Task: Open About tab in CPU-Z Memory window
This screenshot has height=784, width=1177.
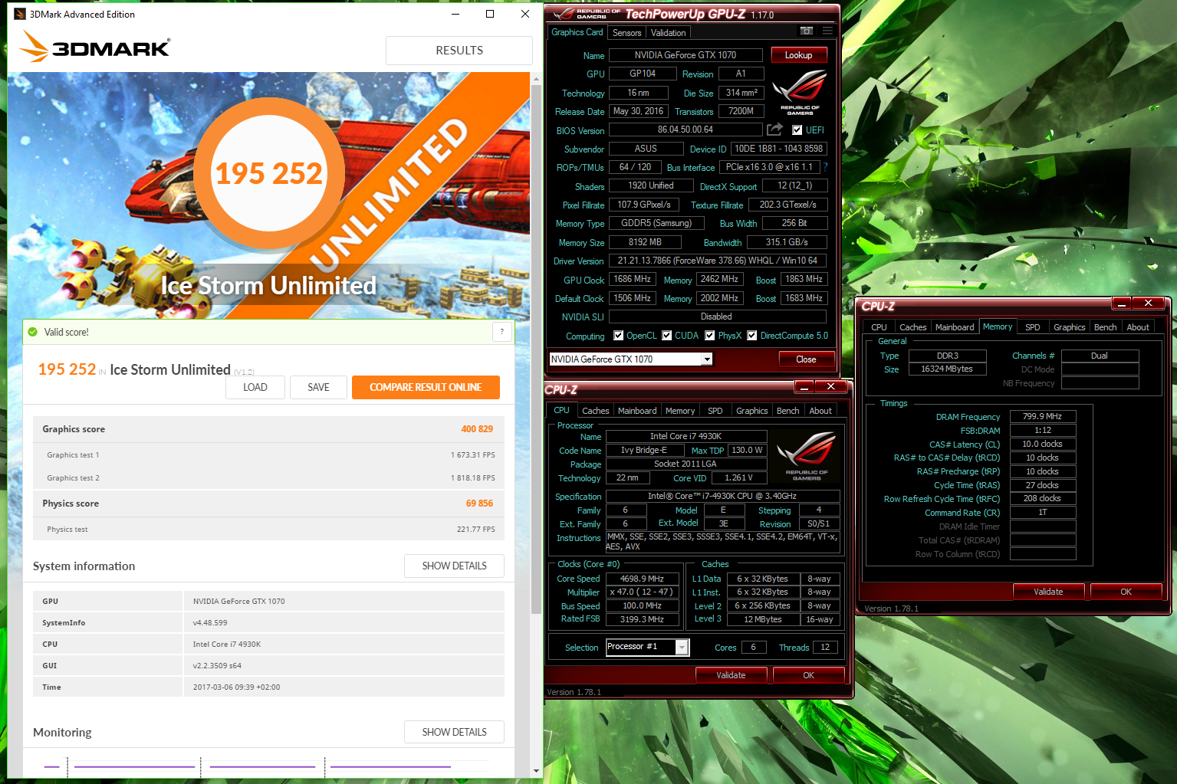Action: tap(1138, 327)
